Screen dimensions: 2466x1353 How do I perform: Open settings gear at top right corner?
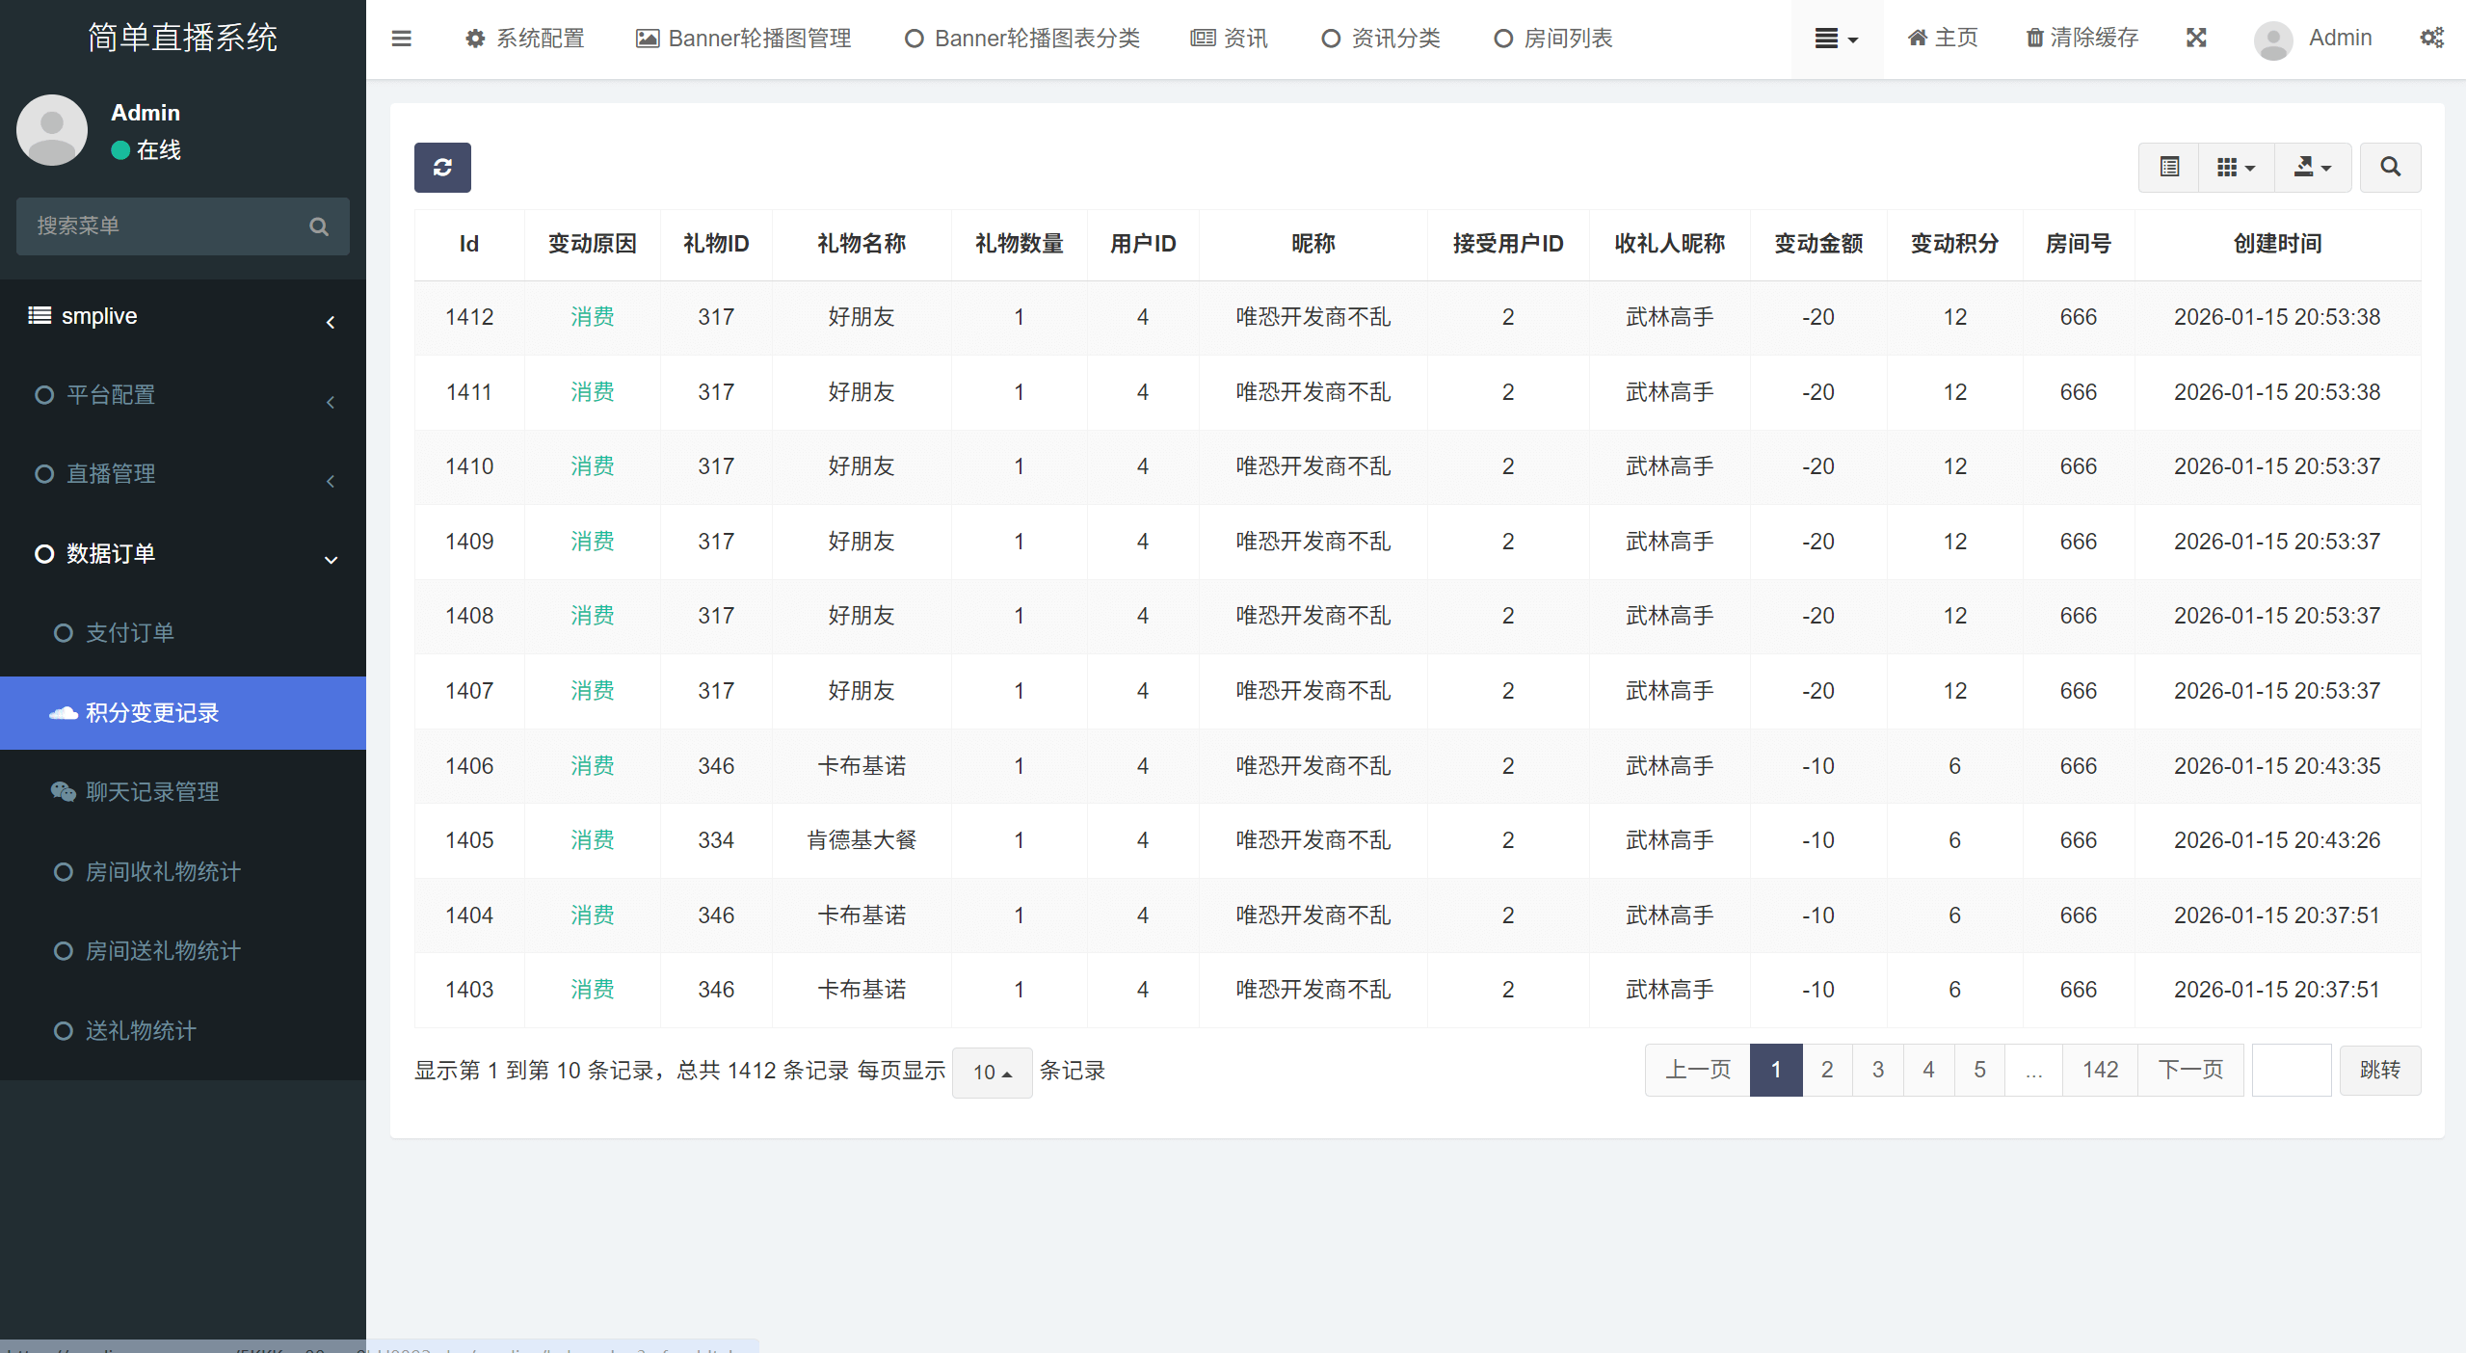click(2433, 38)
